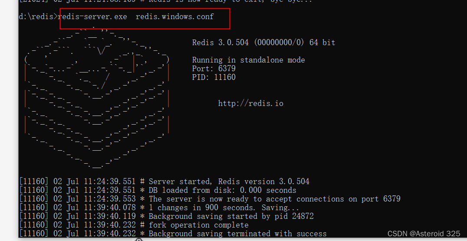Image resolution: width=467 pixels, height=241 pixels.
Task: Click the Port: 6379 line
Action: pos(214,69)
